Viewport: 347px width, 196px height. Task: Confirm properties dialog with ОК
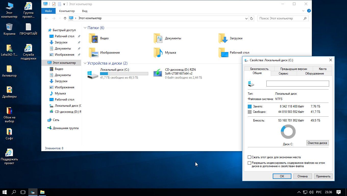(282, 176)
